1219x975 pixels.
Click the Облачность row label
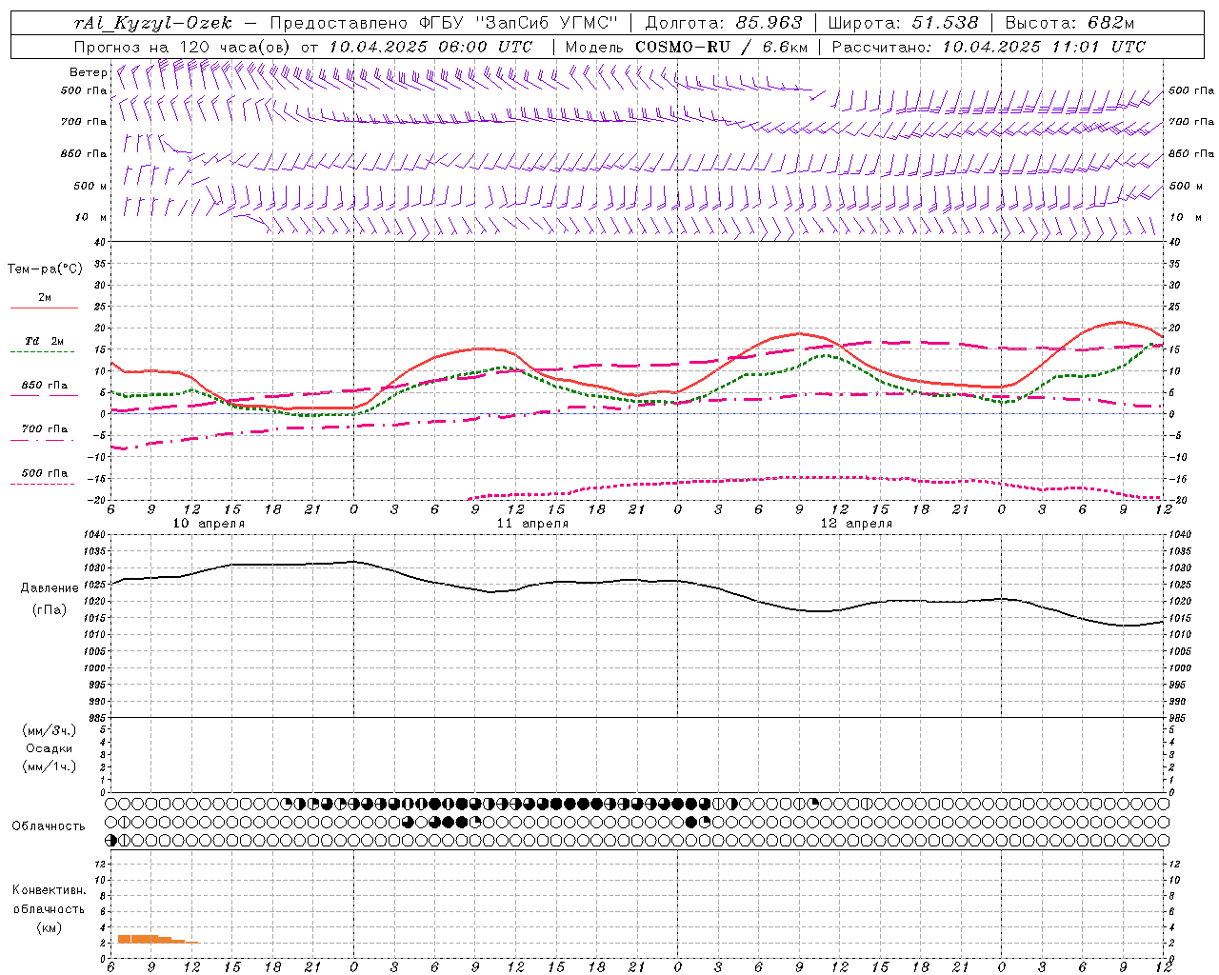pos(49,826)
